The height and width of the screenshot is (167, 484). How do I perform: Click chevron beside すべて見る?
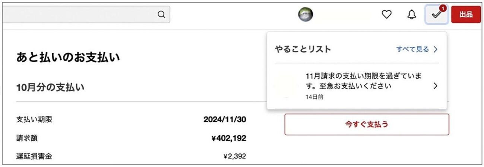435,49
